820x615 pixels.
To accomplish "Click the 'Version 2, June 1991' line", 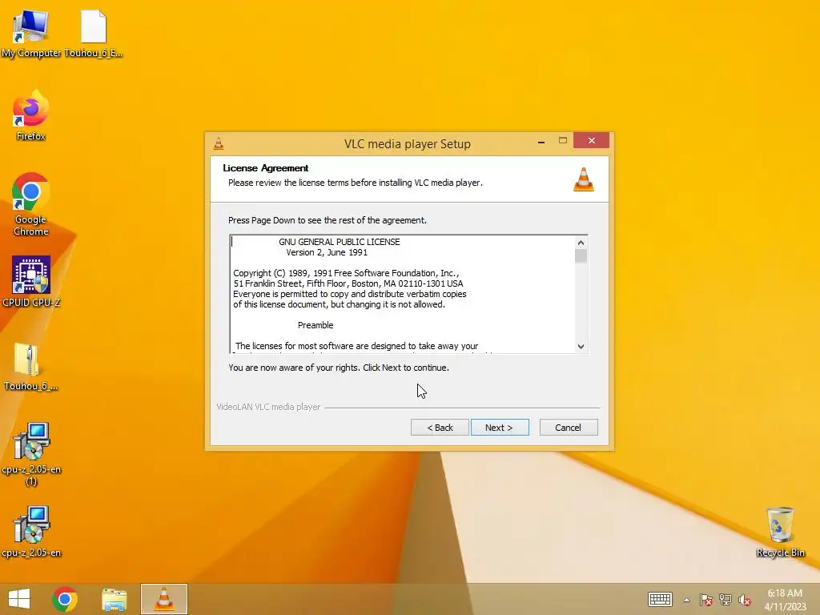I will click(x=327, y=252).
